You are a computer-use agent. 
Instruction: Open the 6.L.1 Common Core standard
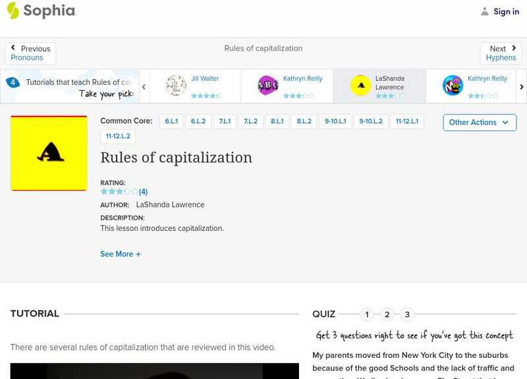tap(171, 121)
